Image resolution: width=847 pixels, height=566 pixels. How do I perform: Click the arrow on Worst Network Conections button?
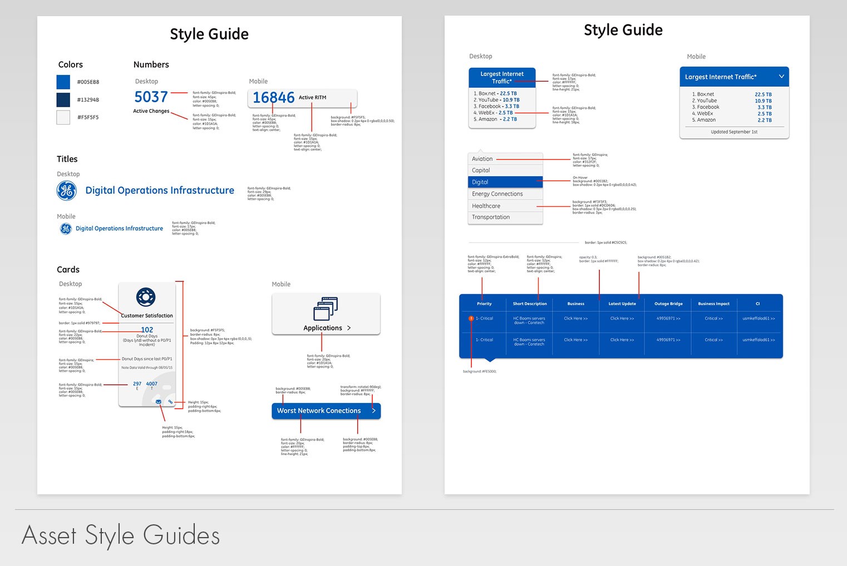[x=373, y=410]
